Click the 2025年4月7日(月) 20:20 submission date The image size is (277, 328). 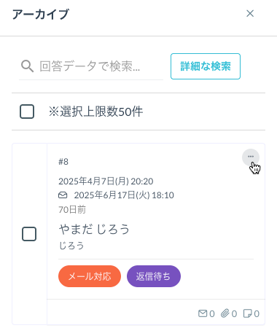click(106, 181)
